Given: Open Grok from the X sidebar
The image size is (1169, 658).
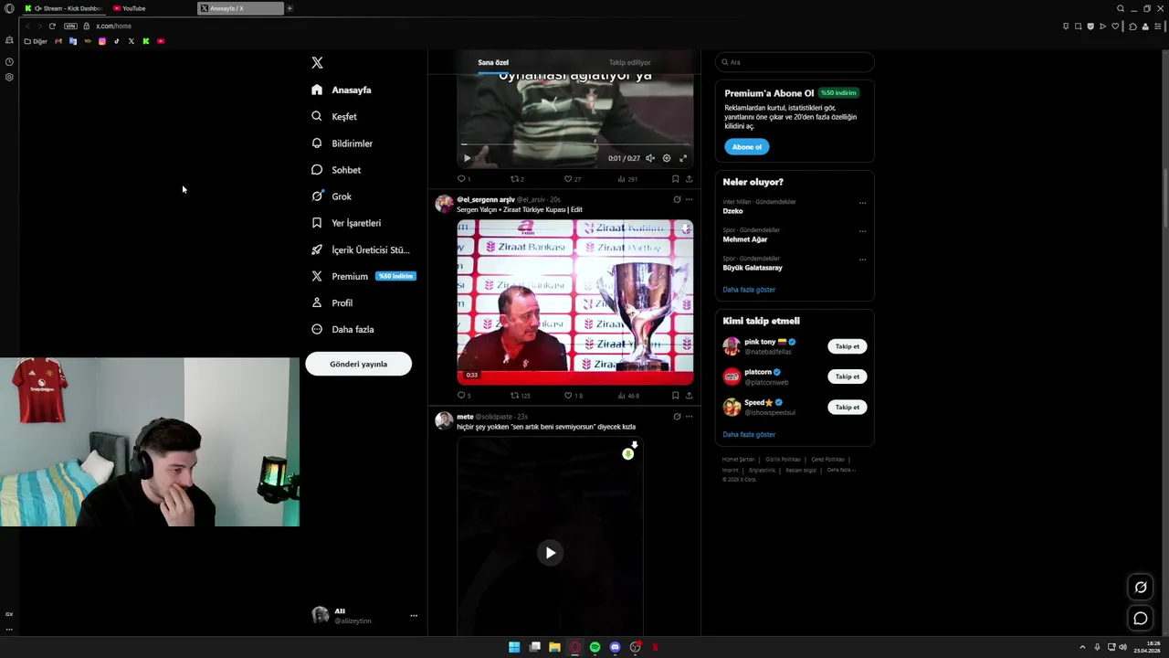Looking at the screenshot, I should pyautogui.click(x=332, y=196).
